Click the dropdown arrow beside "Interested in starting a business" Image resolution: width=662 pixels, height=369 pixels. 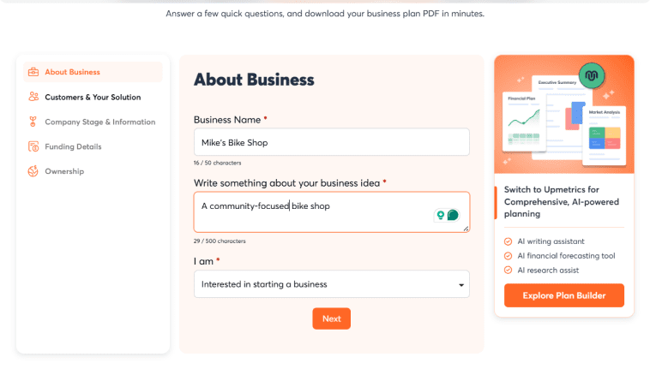[460, 284]
